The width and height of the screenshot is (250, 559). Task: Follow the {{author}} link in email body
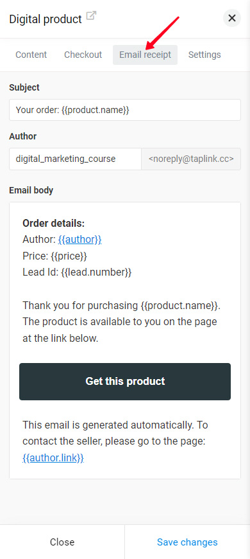click(x=80, y=240)
